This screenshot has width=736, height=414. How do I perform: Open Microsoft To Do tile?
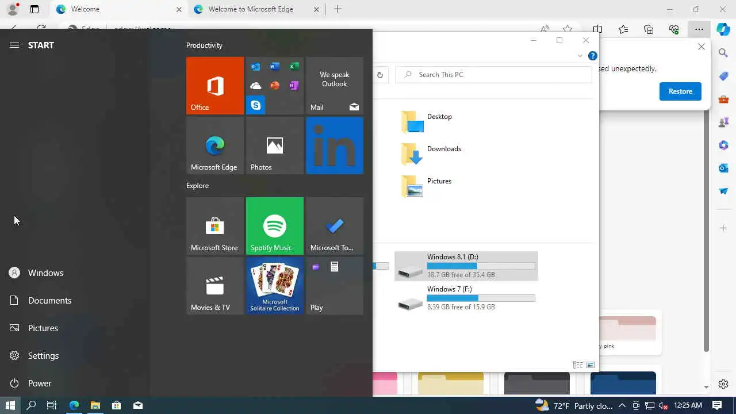[x=335, y=225]
